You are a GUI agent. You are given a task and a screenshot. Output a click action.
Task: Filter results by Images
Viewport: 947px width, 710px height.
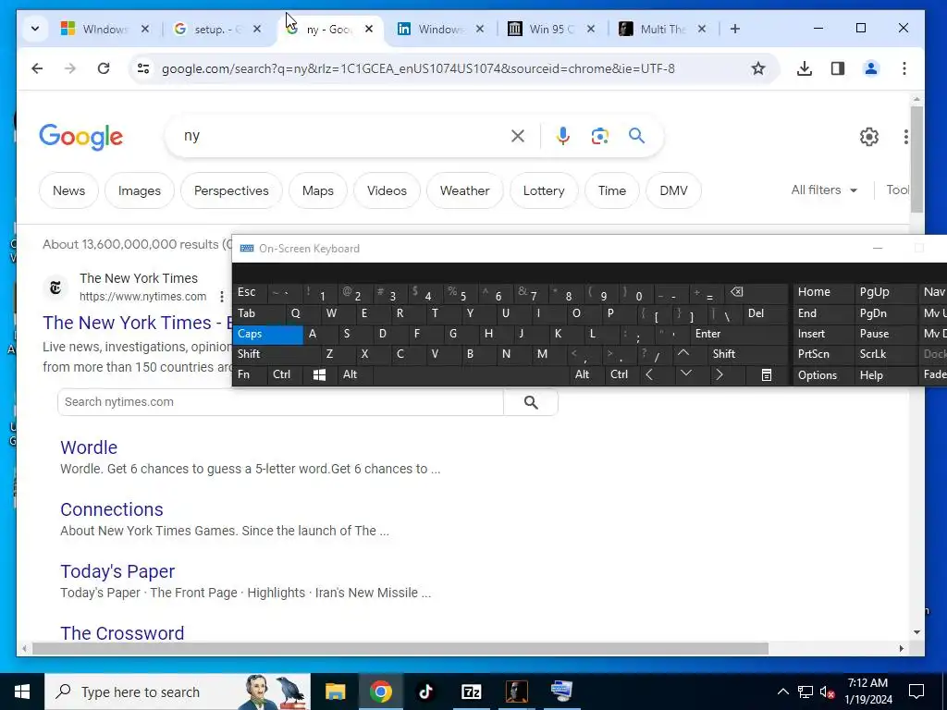(x=140, y=190)
